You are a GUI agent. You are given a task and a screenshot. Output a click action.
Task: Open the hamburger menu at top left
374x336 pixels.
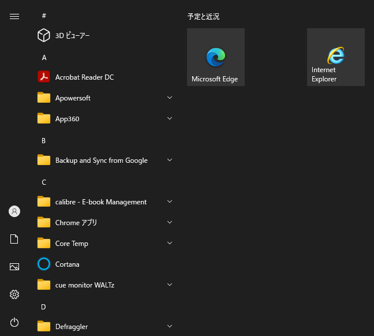[x=14, y=16]
